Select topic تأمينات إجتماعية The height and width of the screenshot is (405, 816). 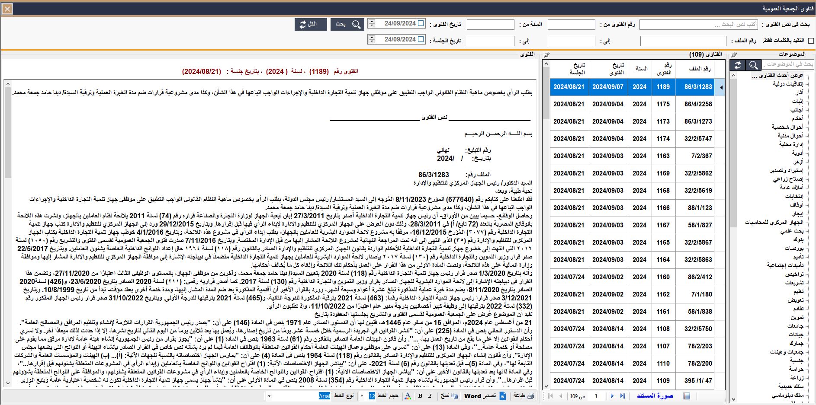click(785, 265)
